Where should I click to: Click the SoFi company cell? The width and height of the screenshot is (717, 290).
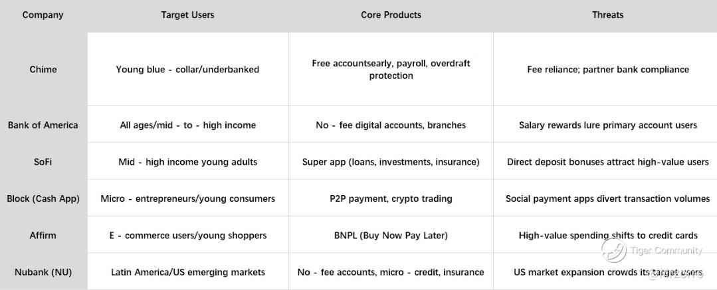click(43, 162)
